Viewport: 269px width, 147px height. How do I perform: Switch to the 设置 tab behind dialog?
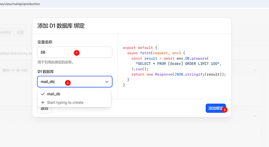click(20, 32)
